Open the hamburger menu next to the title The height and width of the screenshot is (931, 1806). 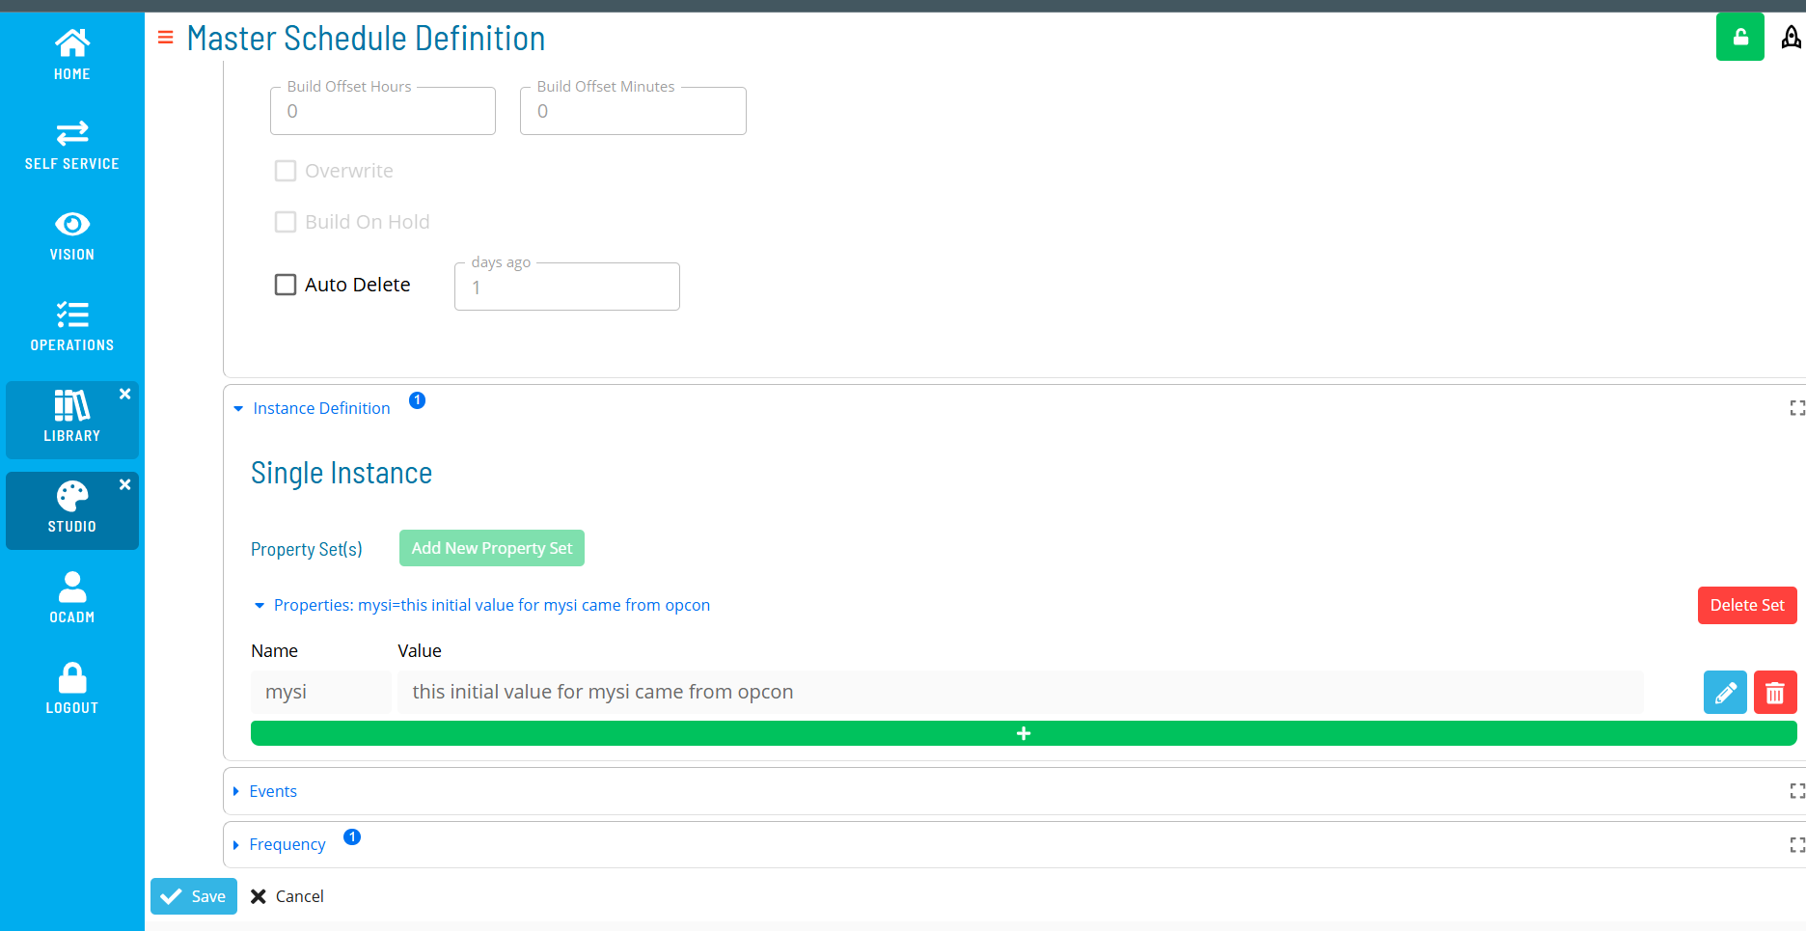click(165, 38)
